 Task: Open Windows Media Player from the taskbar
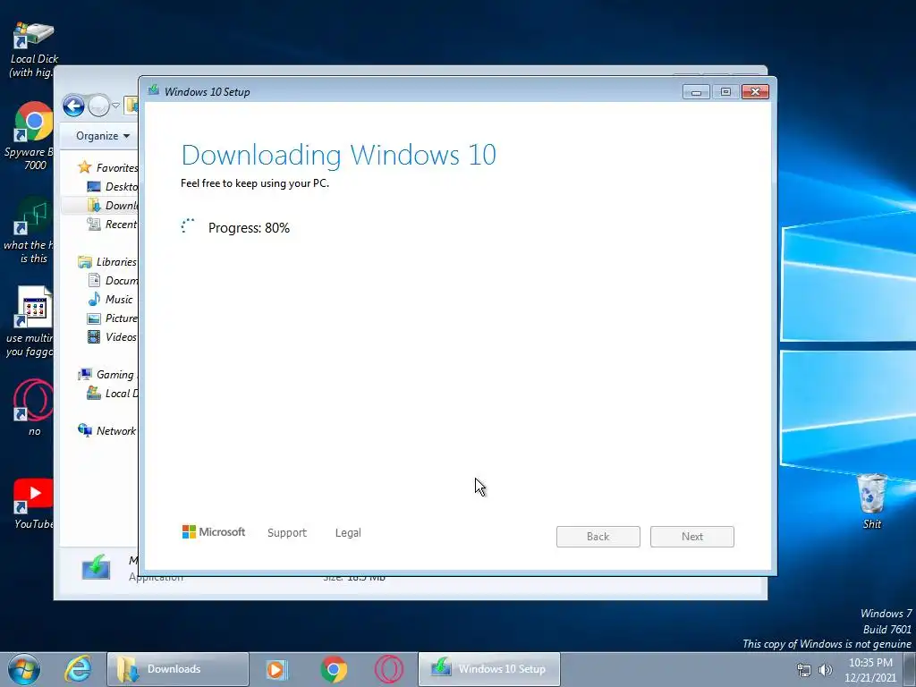point(276,669)
